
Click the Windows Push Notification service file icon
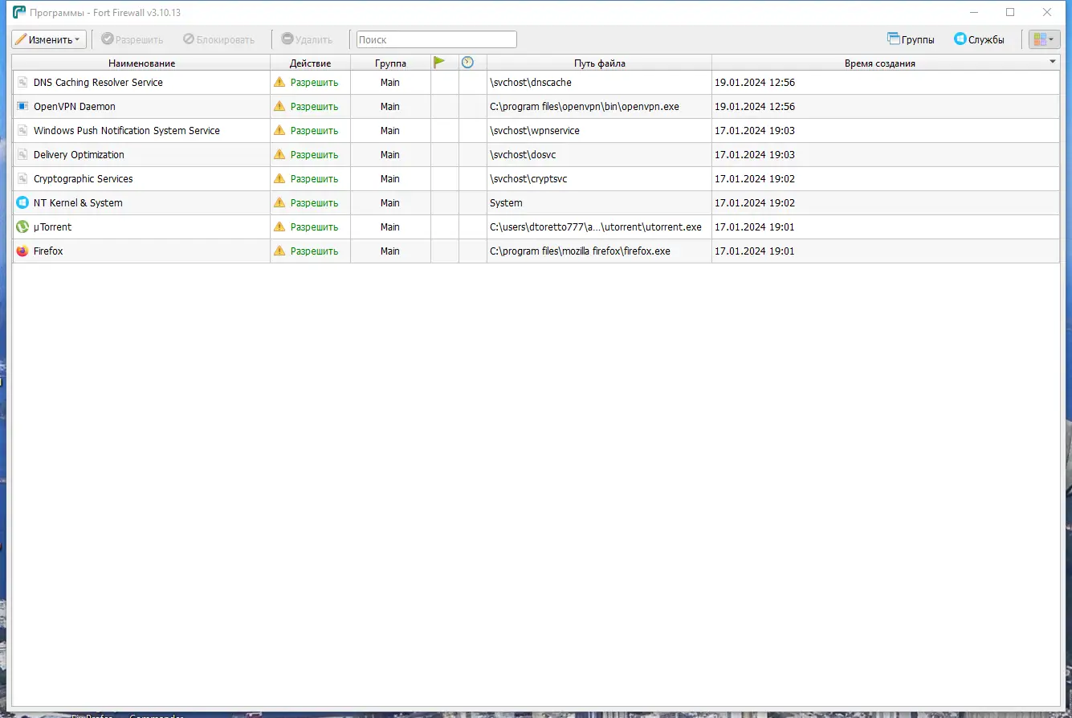[22, 130]
